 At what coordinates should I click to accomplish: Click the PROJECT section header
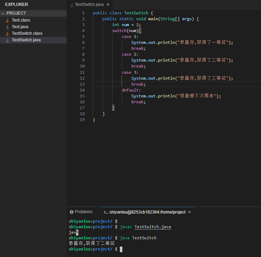point(33,13)
